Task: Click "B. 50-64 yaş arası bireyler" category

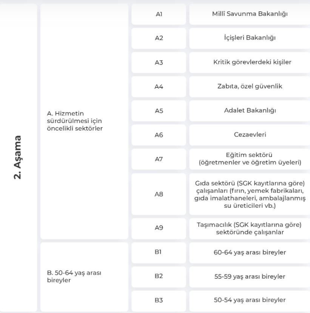Action: pyautogui.click(x=72, y=276)
